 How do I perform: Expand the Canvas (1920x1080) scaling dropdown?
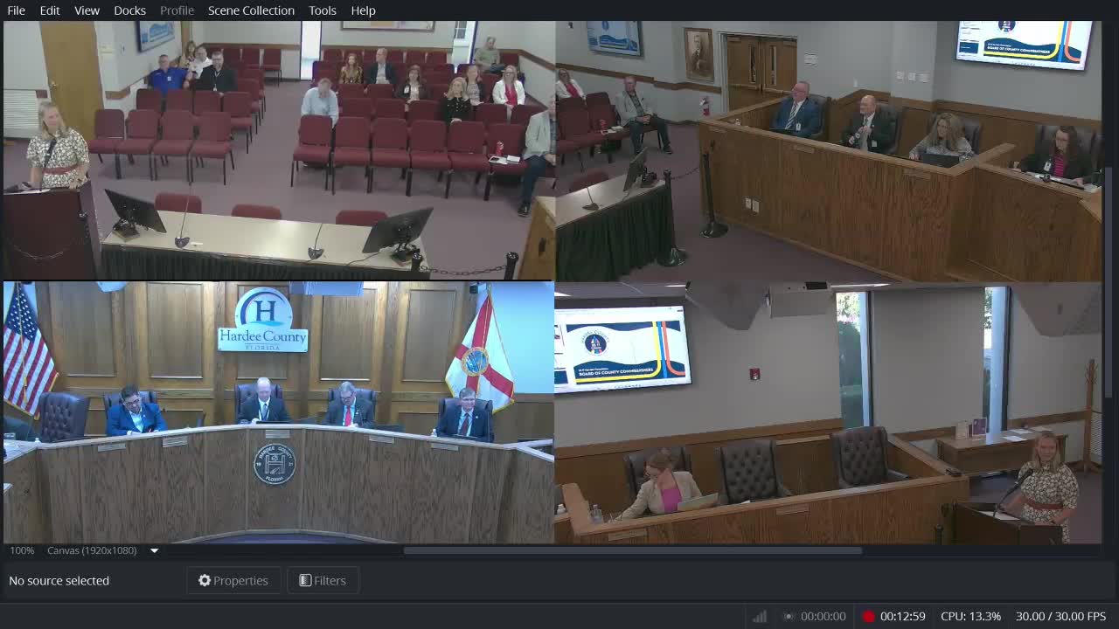click(x=154, y=550)
